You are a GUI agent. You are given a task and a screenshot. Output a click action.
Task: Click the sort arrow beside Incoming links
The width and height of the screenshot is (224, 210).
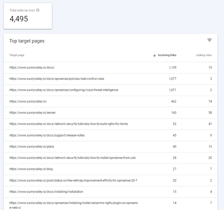(154, 55)
